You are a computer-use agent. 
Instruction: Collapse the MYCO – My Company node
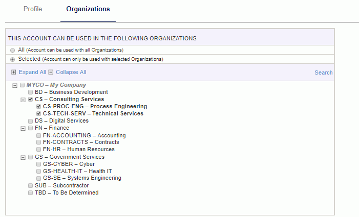pyautogui.click(x=14, y=85)
